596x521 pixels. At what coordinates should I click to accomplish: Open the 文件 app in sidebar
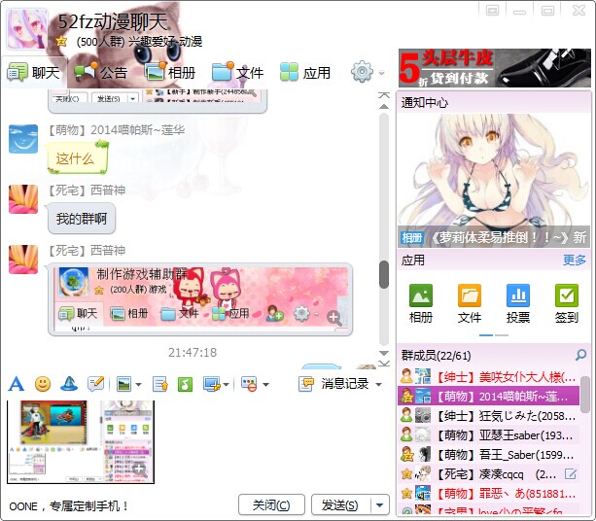coord(470,303)
